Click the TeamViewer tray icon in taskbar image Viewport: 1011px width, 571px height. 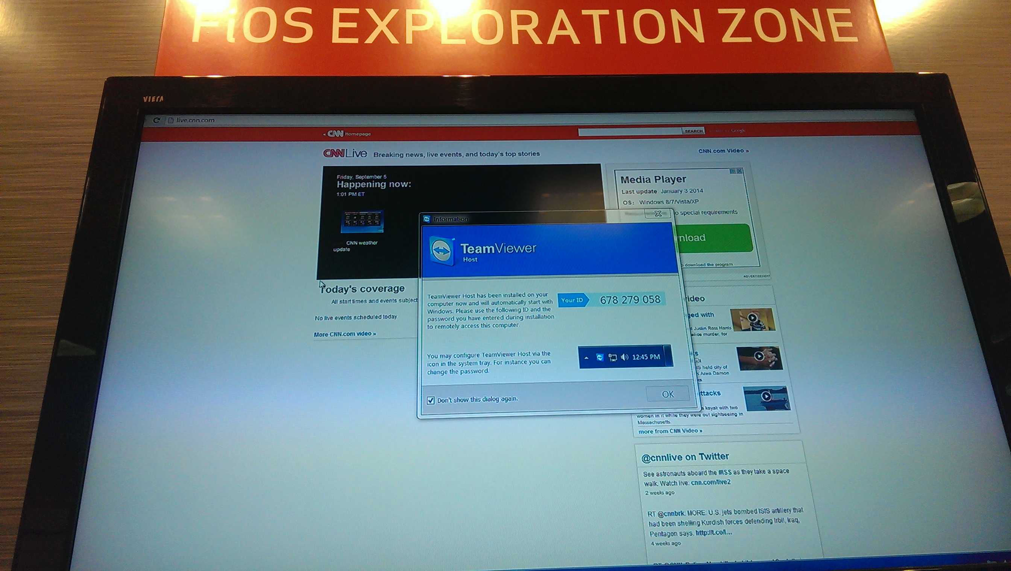click(x=600, y=357)
